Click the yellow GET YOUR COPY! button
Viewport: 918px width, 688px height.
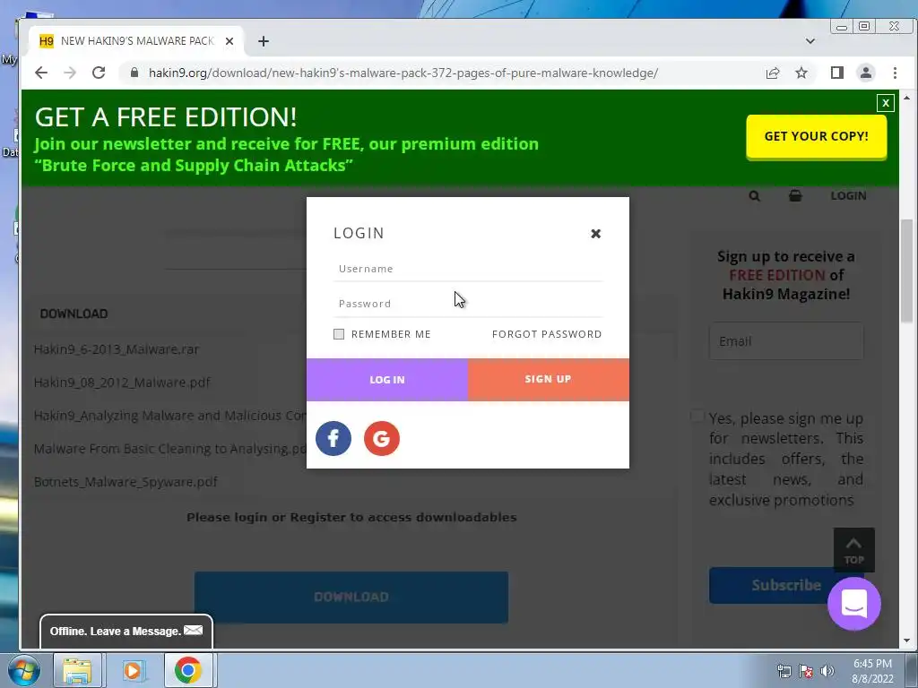816,136
